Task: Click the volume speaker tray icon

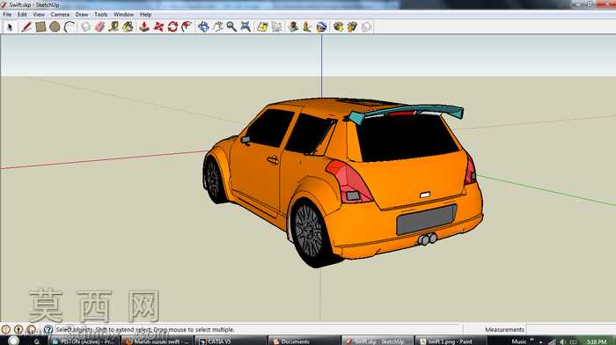Action: (x=562, y=341)
